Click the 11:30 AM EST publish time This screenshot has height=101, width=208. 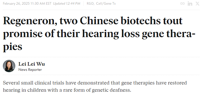click(x=41, y=4)
